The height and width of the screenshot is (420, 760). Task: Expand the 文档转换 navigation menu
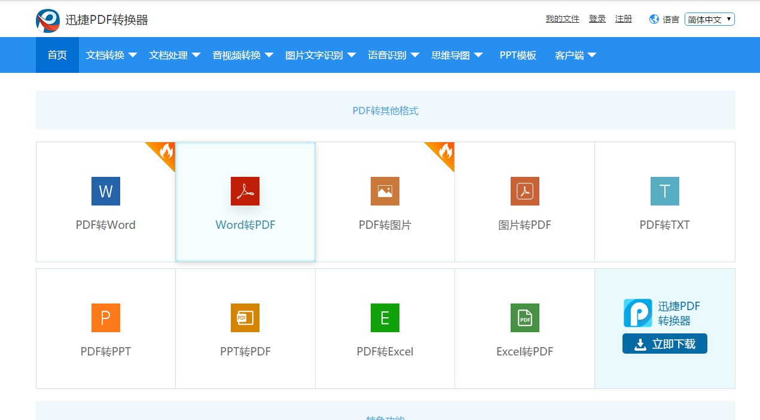click(111, 55)
